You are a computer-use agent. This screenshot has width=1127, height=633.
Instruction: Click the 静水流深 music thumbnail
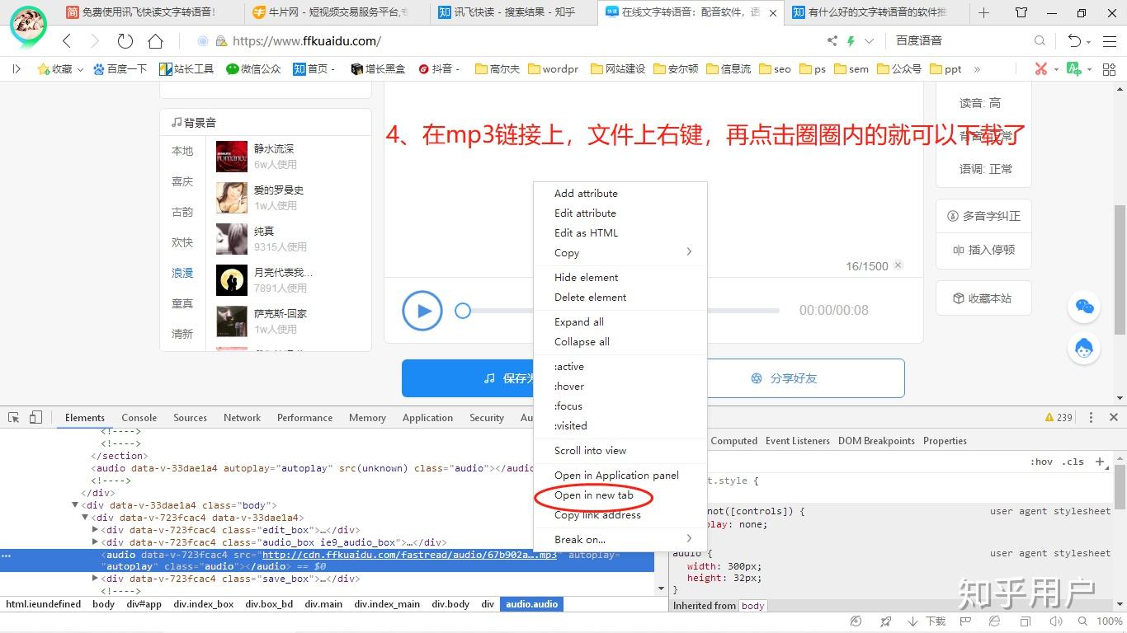[x=232, y=156]
